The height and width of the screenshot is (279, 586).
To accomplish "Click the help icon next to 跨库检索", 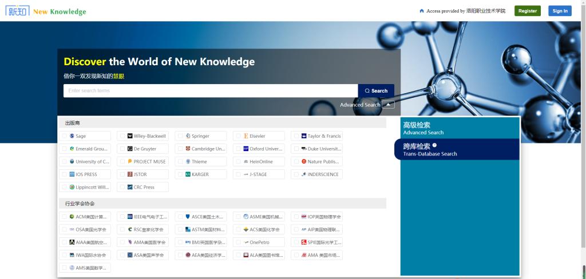I will [x=434, y=145].
